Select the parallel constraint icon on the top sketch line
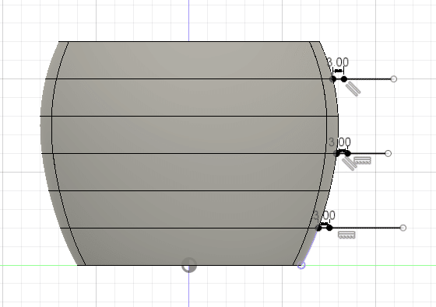The height and width of the screenshot is (307, 436). click(x=353, y=89)
